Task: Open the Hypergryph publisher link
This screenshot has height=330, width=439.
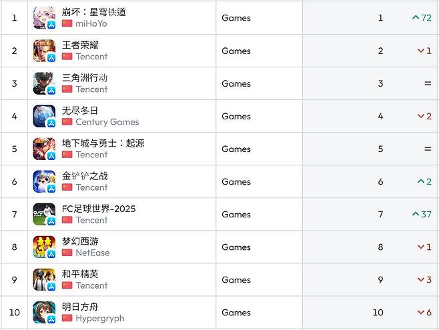Action: [99, 318]
